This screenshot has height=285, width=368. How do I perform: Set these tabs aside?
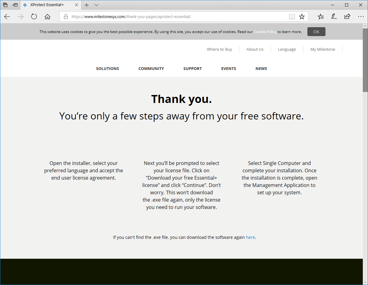[15, 5]
